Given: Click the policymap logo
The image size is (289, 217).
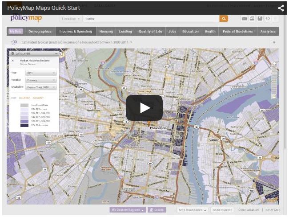Looking at the screenshot, I should (x=26, y=18).
